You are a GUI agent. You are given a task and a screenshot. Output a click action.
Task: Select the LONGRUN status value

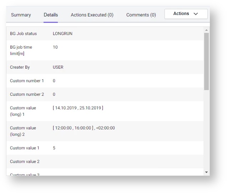point(62,34)
